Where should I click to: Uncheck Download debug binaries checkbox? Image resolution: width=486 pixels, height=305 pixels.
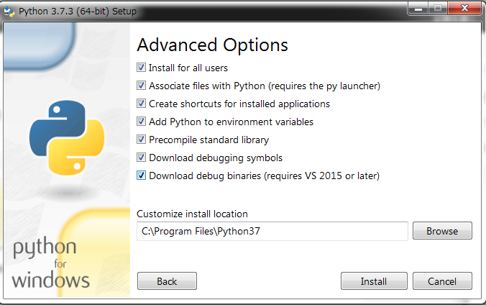(141, 176)
